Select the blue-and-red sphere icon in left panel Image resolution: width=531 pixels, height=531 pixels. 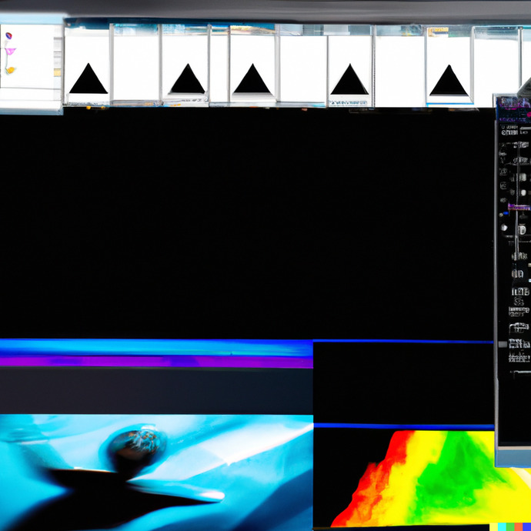pos(8,35)
